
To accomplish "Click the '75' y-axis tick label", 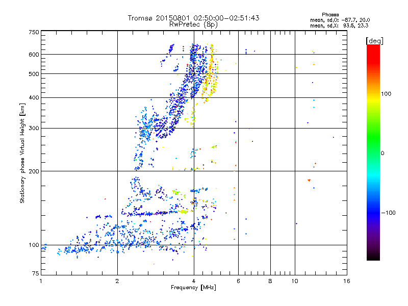I will (x=36, y=273).
